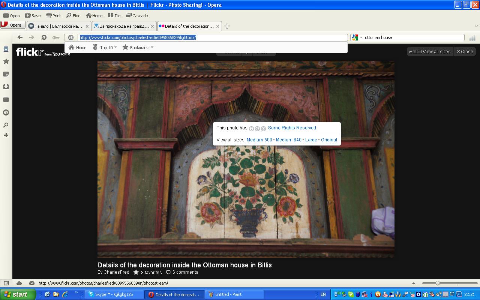The image size is (480, 300).
Task: Open Some Rights Reserved link
Action: click(x=292, y=128)
